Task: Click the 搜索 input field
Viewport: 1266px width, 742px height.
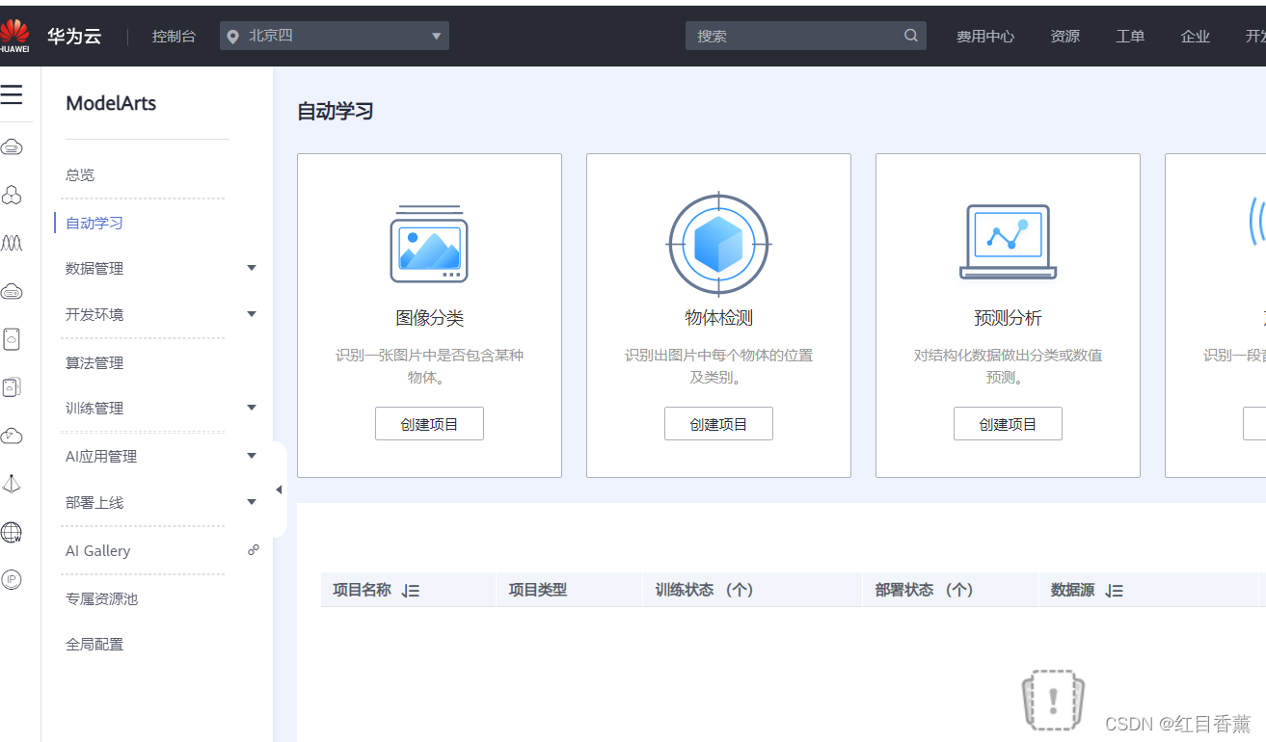Action: (806, 36)
